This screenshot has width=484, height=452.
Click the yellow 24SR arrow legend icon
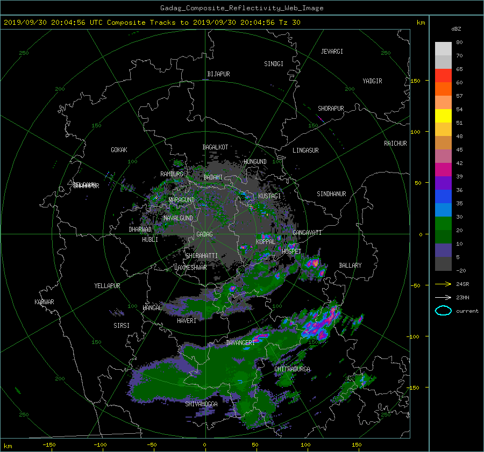pos(443,284)
